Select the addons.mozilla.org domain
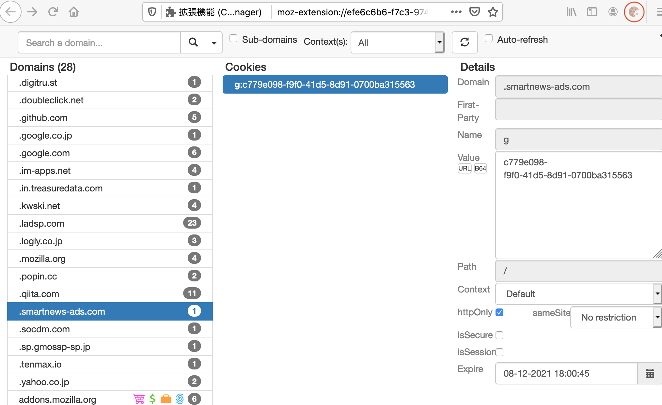 coord(110,398)
